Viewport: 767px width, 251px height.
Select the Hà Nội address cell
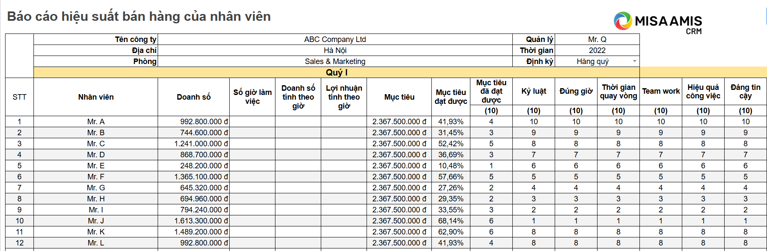[335, 50]
